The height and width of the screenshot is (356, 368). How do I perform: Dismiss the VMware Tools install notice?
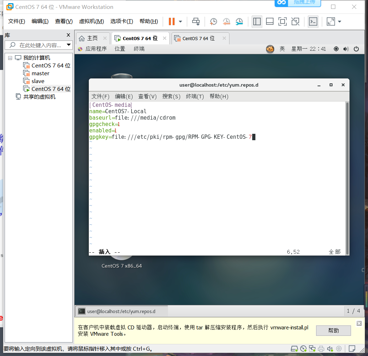click(x=359, y=323)
